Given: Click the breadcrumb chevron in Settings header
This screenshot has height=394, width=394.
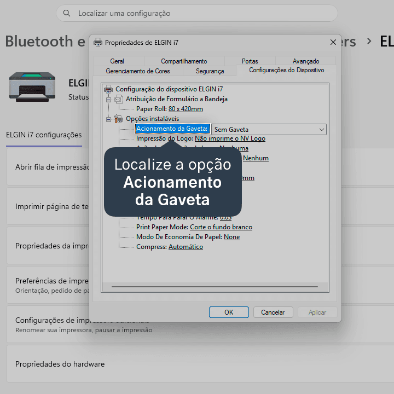Looking at the screenshot, I should coord(369,41).
